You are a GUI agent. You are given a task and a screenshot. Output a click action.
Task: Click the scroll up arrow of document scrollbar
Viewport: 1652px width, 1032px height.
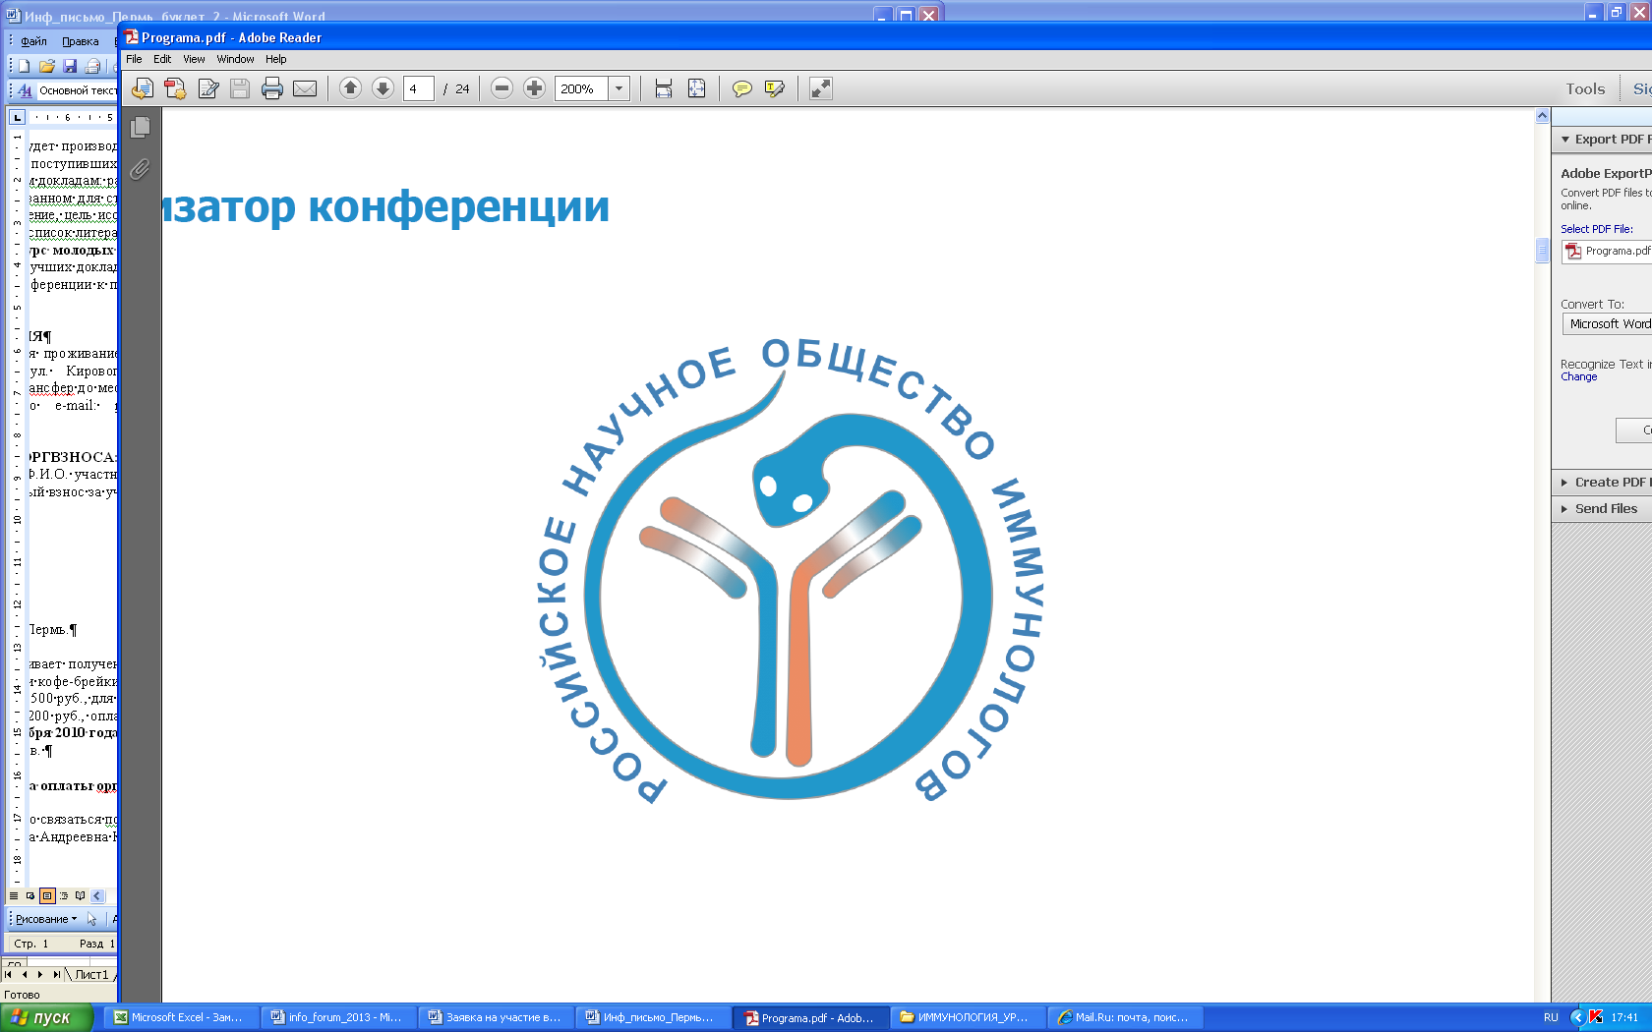[x=1542, y=116]
